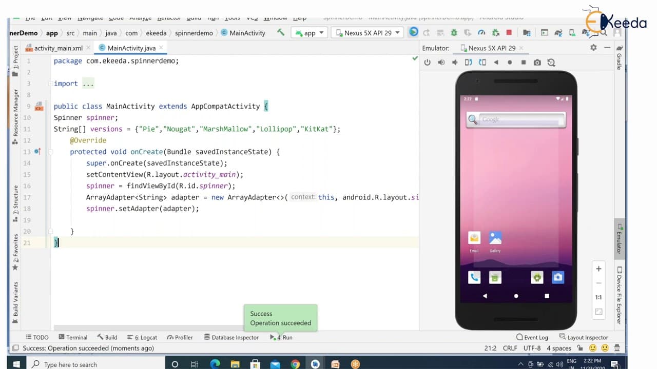Expand the folded import ... block
657x369 pixels.
pyautogui.click(x=88, y=84)
